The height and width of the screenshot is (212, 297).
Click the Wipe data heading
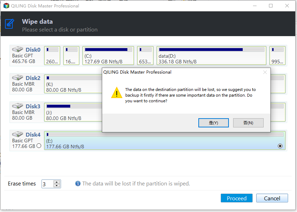37,22
